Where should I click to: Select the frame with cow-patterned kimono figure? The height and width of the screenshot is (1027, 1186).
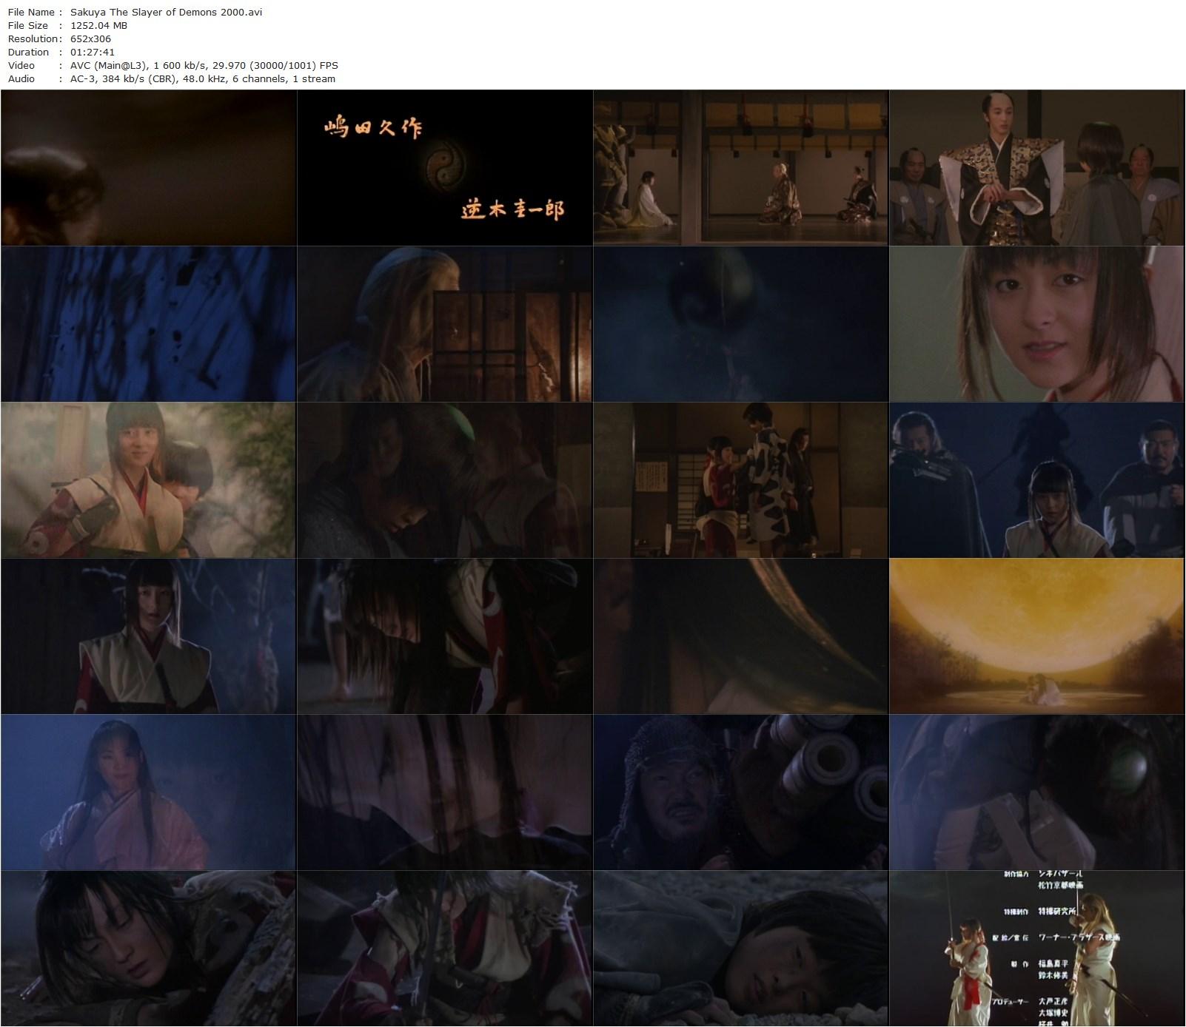pyautogui.click(x=740, y=480)
